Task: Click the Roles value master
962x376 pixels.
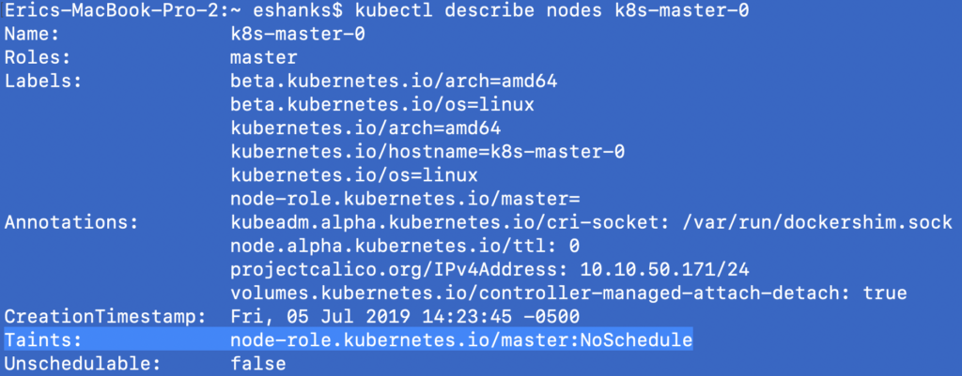Action: pos(263,57)
